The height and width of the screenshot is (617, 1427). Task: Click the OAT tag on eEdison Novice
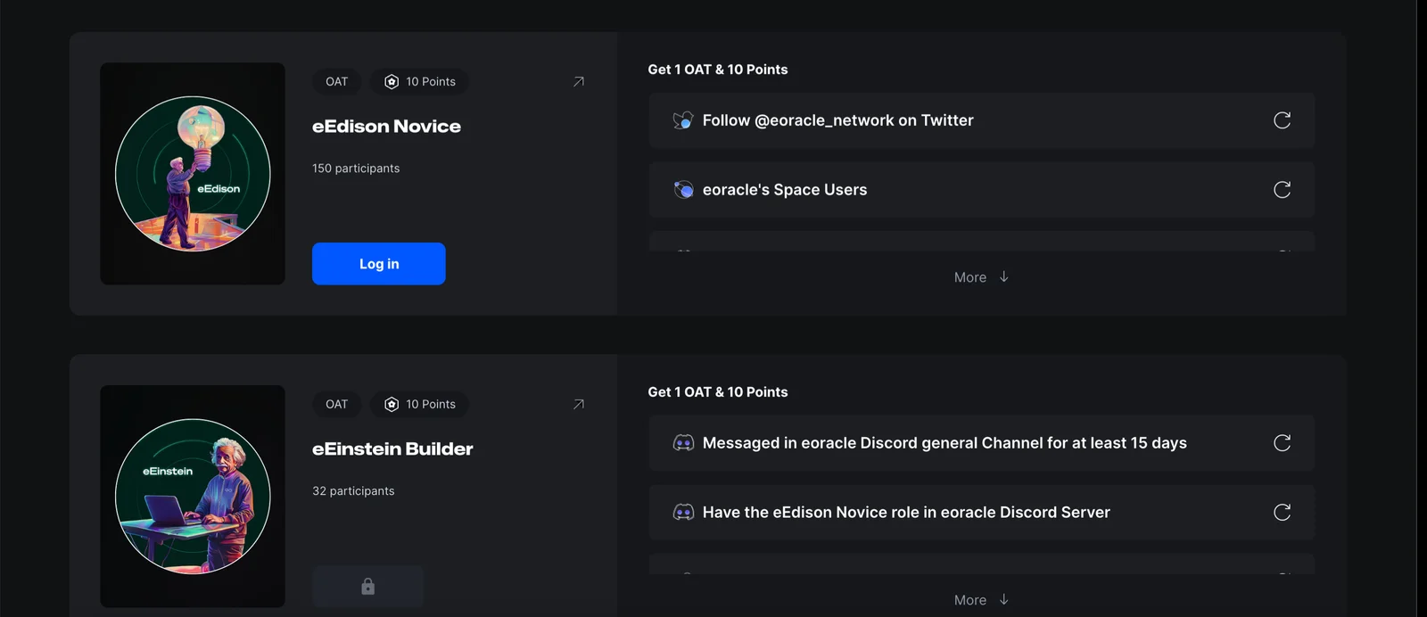337,82
